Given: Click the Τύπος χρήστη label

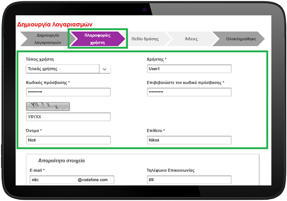Looking at the screenshot, I should (x=40, y=59).
